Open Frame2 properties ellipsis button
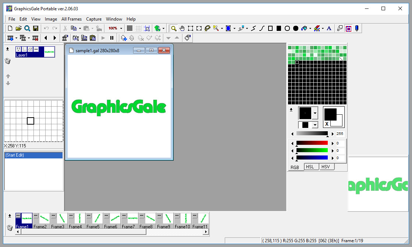 pyautogui.click(x=36, y=216)
